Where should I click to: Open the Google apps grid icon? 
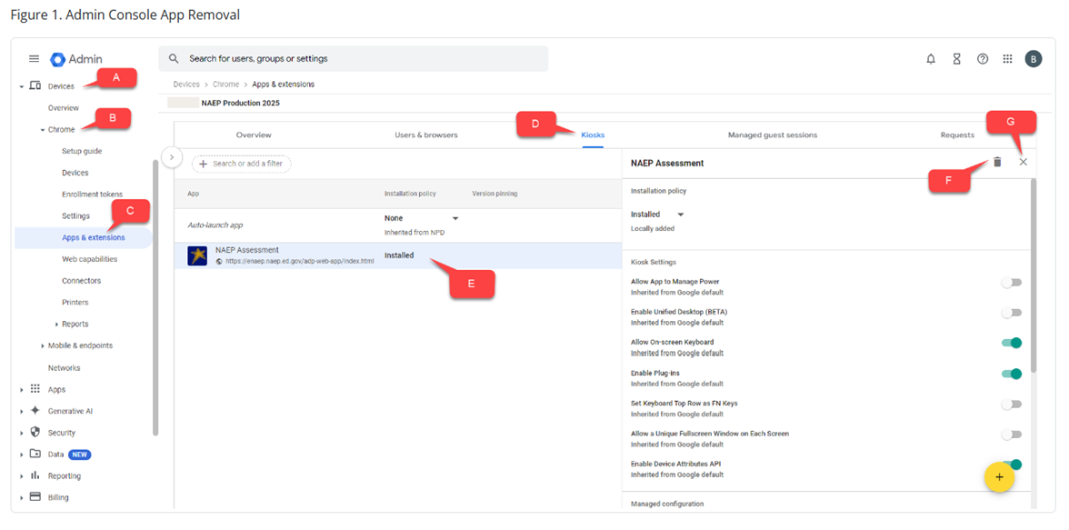1007,59
